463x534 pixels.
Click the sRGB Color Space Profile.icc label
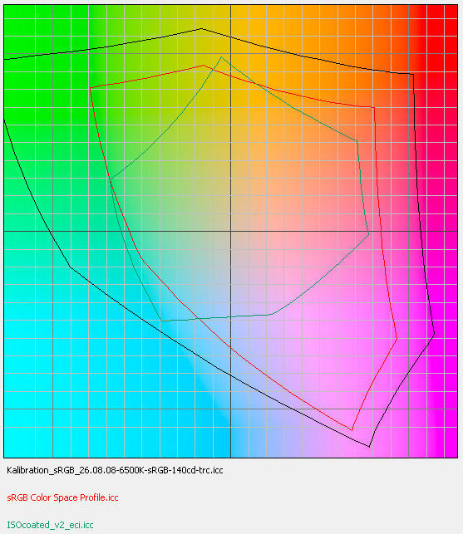click(62, 497)
